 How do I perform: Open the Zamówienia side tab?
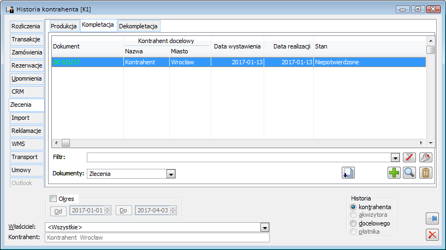click(26, 52)
